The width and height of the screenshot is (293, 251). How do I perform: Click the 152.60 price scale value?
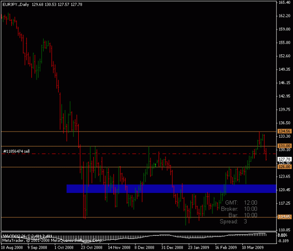[285, 56]
